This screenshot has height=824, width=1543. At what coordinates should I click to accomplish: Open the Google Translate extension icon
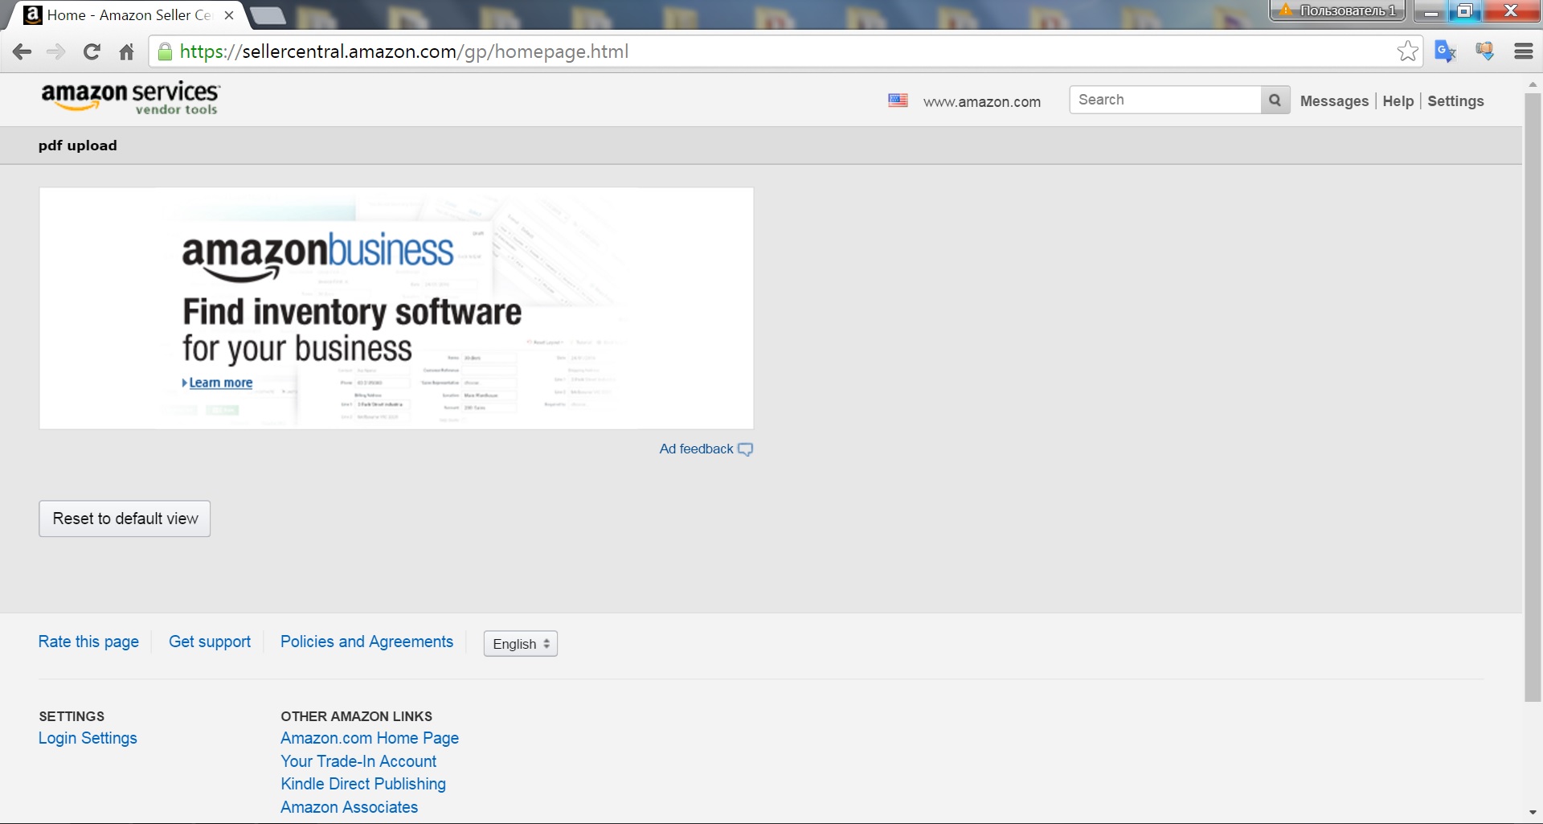(1446, 51)
